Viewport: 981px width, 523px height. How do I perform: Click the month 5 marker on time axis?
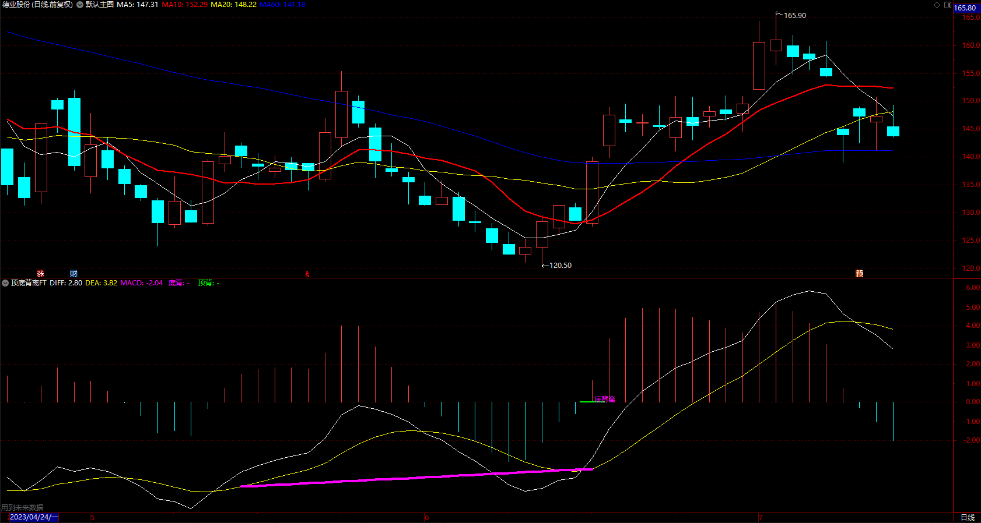tap(92, 517)
